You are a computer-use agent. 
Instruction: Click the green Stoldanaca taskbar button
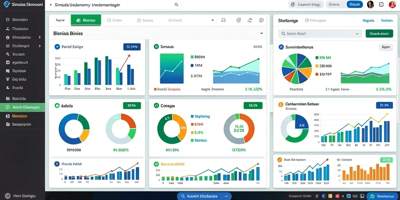pos(382,196)
